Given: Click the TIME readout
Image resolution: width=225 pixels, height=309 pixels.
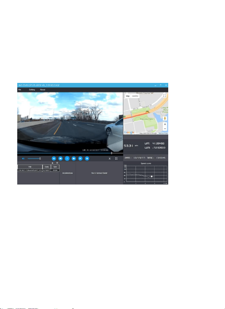Looking at the screenshot, I should [156, 158].
